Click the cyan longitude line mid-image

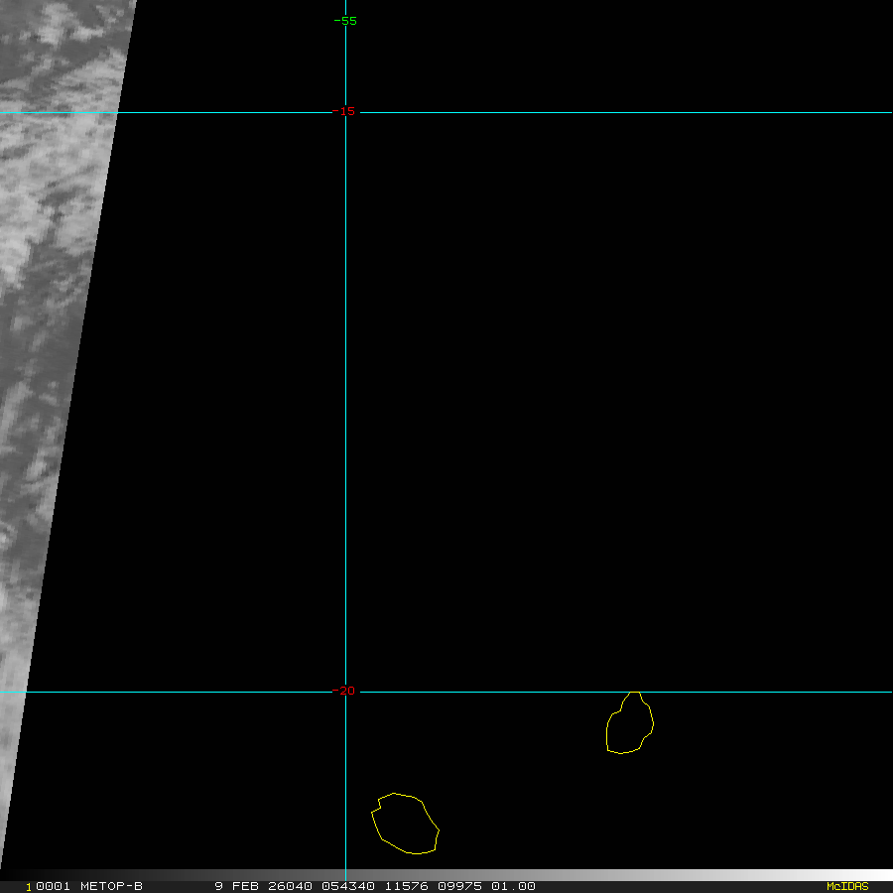[345, 397]
